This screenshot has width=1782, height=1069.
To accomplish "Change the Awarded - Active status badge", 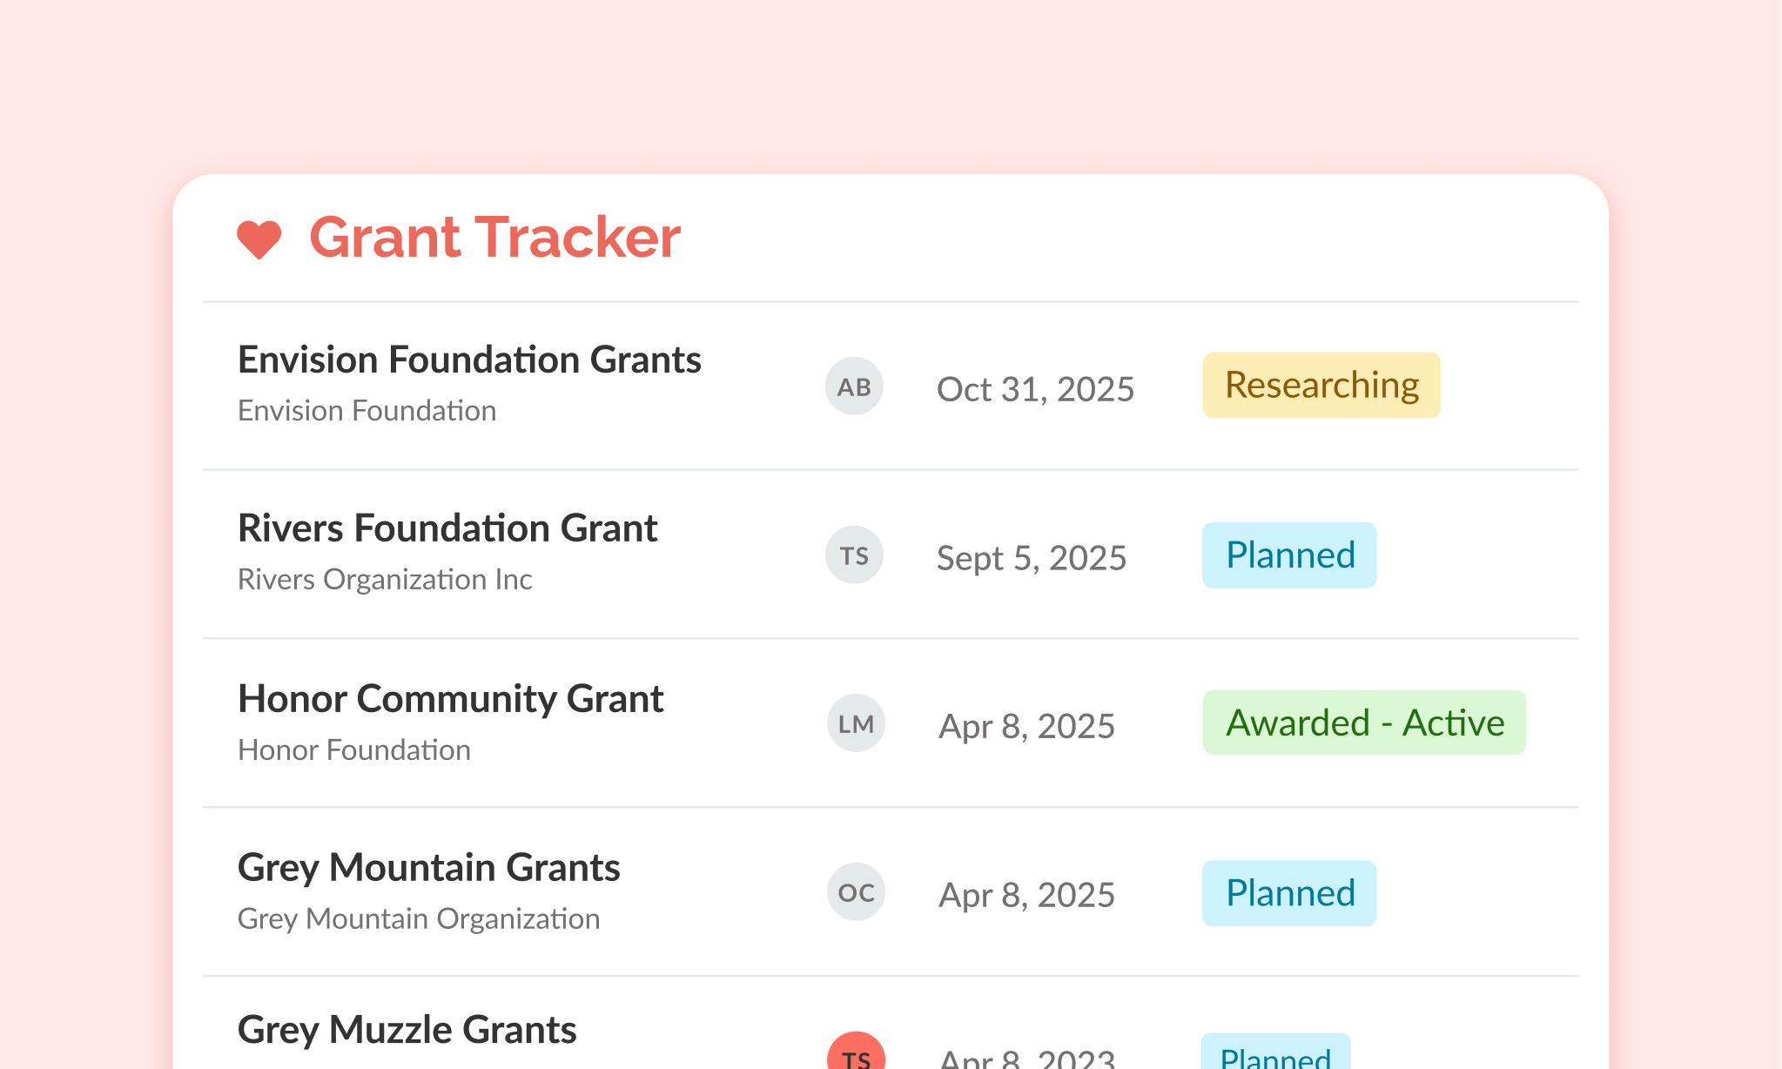I will click(1363, 722).
